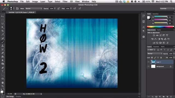Switch to the Channels tab

click(156, 47)
